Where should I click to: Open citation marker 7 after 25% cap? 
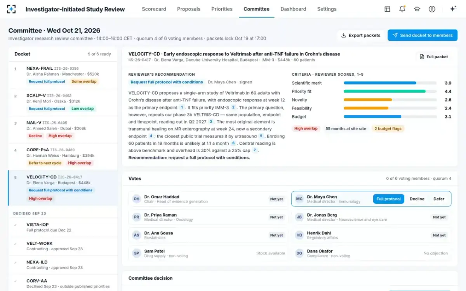tap(255, 151)
